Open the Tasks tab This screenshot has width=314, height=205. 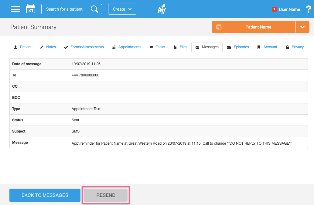pyautogui.click(x=157, y=47)
